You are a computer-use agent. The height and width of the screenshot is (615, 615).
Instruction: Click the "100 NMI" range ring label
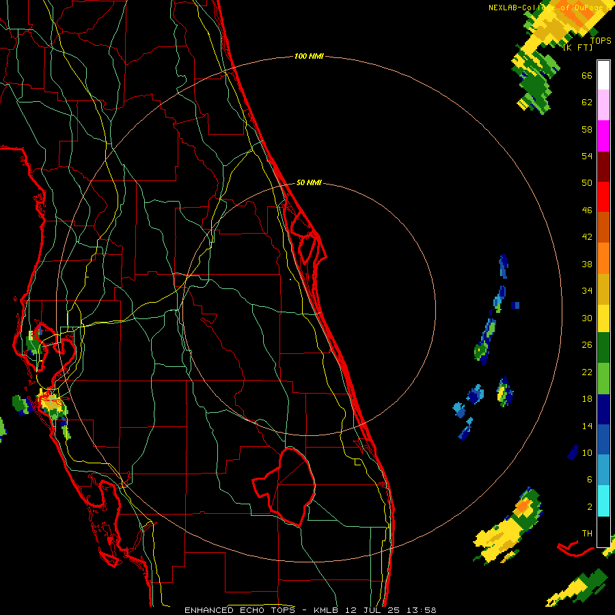point(309,57)
